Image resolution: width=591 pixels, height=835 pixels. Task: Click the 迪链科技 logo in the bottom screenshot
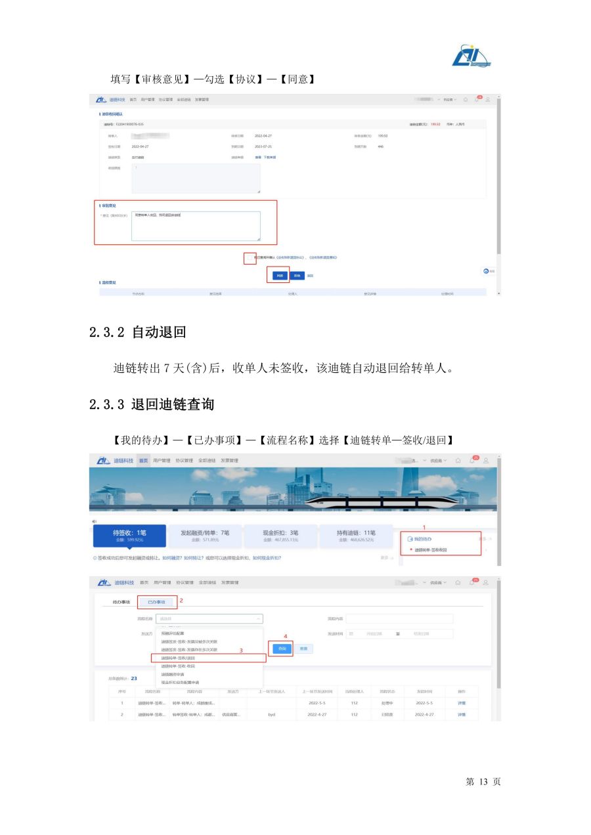114,582
